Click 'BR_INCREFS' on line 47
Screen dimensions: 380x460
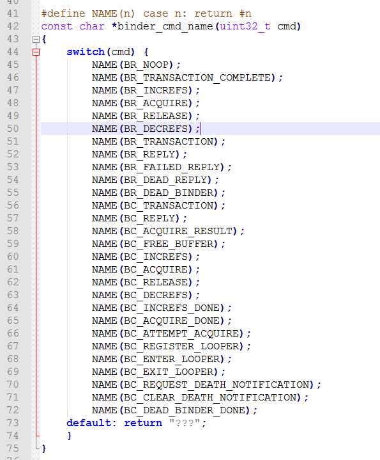(x=156, y=90)
